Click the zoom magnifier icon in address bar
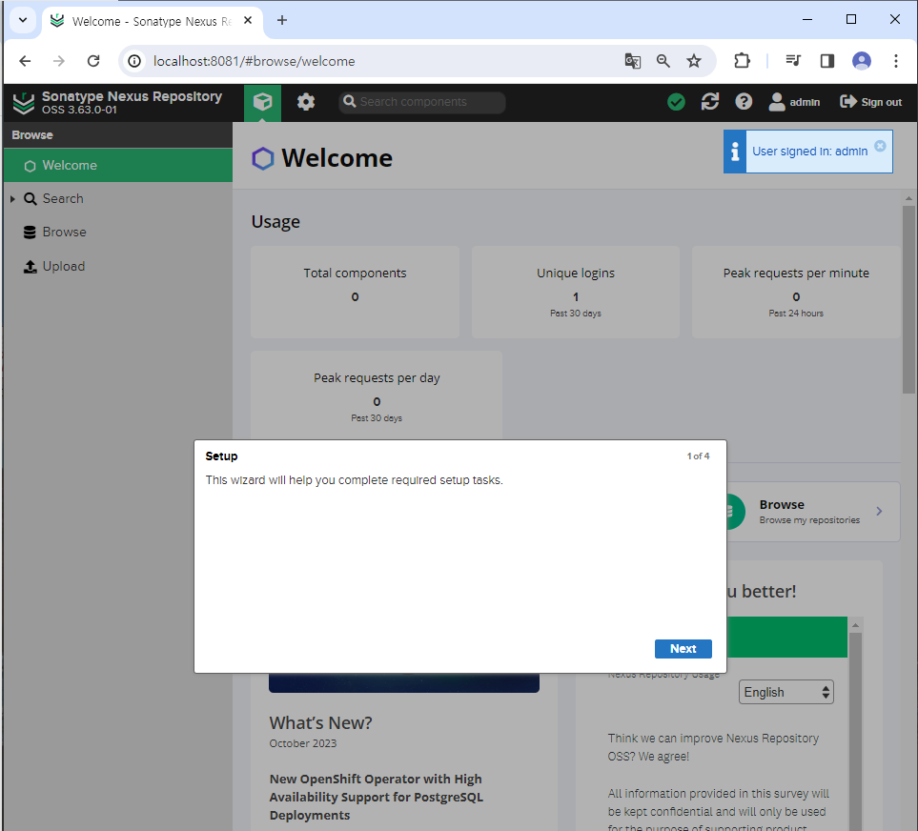Viewport: 918px width, 831px height. (x=663, y=61)
